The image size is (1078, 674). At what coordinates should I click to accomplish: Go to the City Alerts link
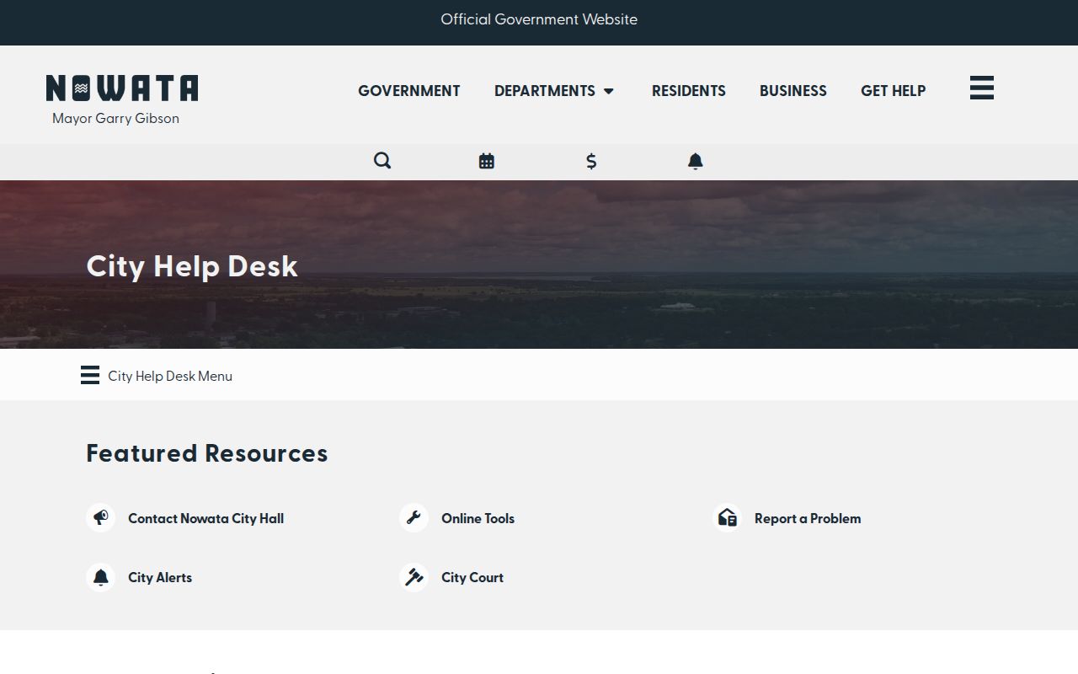click(x=160, y=578)
